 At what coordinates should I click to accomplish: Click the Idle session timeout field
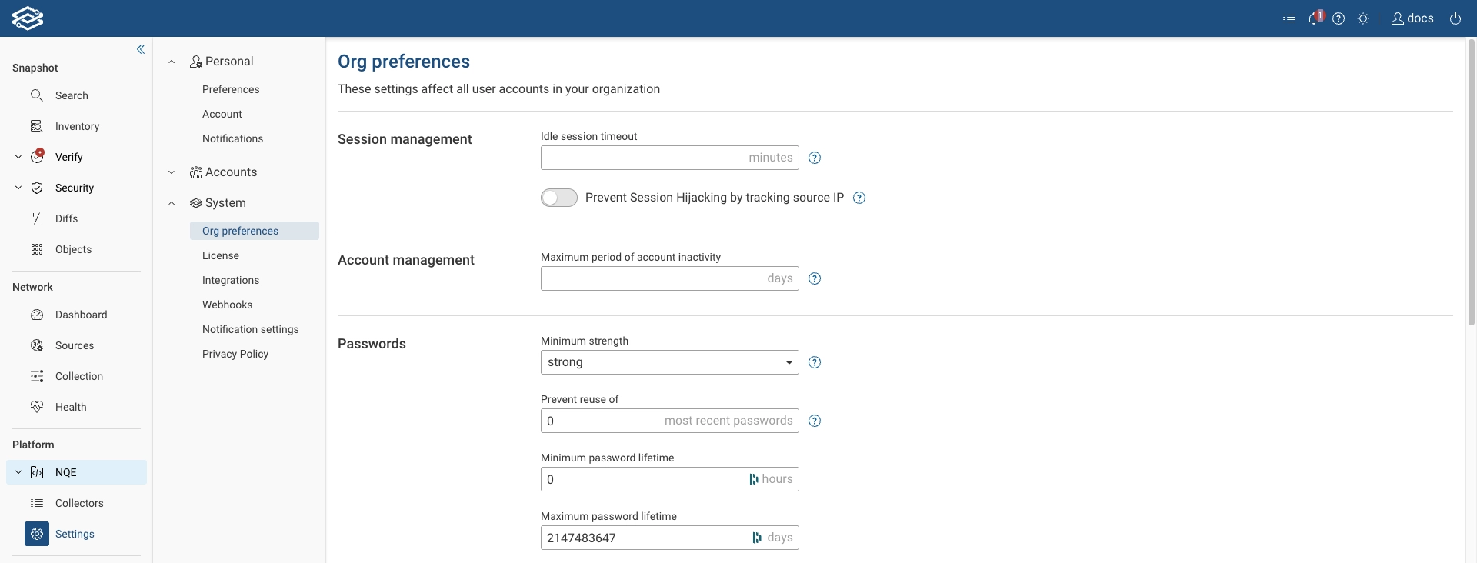(669, 158)
